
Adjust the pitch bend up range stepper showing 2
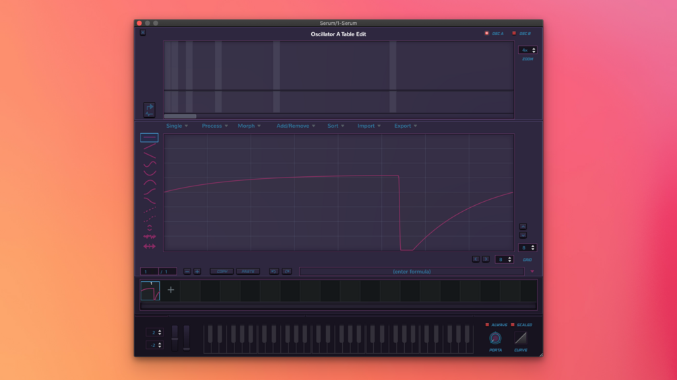[154, 332]
